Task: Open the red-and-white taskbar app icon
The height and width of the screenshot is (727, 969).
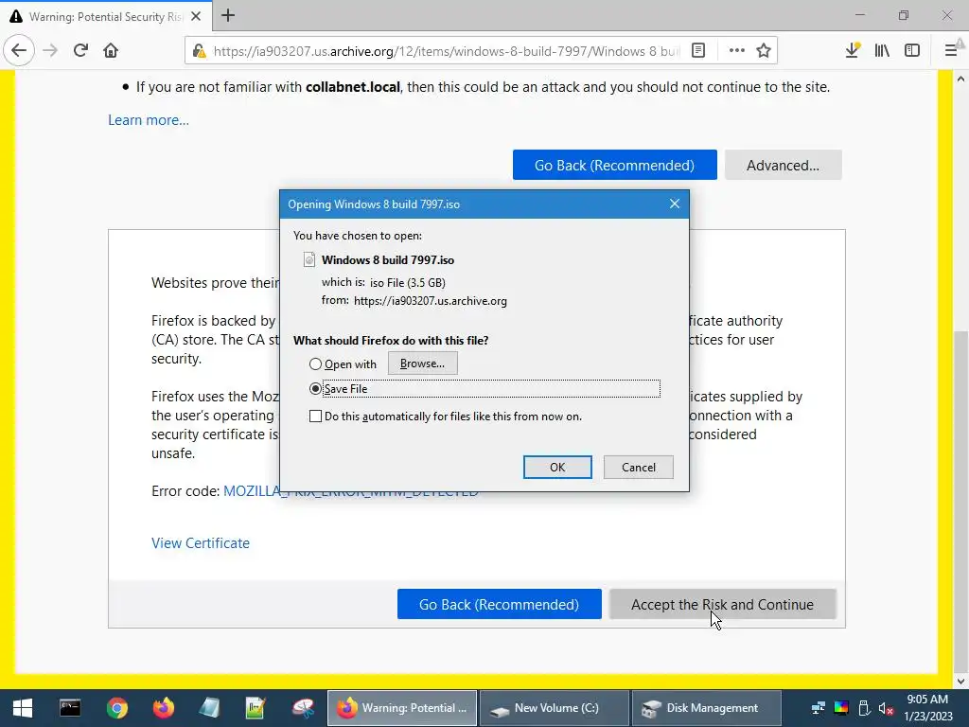Action: [x=303, y=708]
